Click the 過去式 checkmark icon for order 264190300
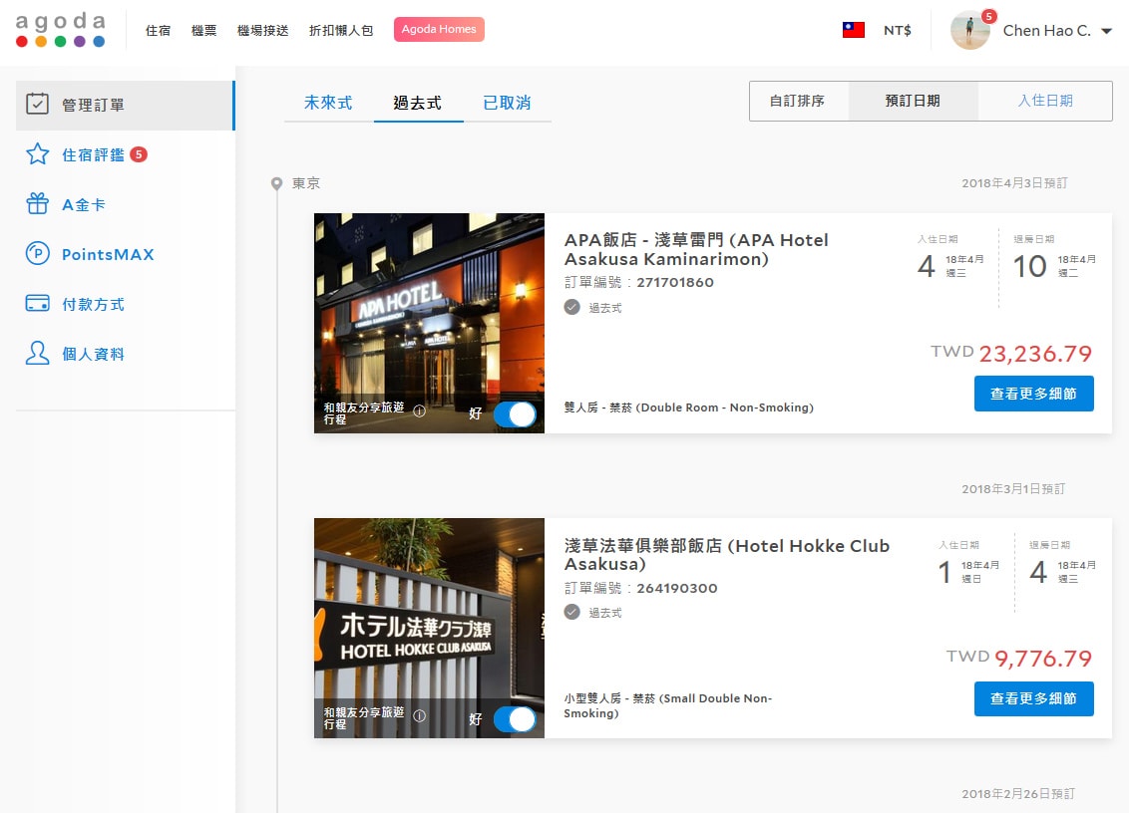Image resolution: width=1129 pixels, height=813 pixels. [571, 613]
